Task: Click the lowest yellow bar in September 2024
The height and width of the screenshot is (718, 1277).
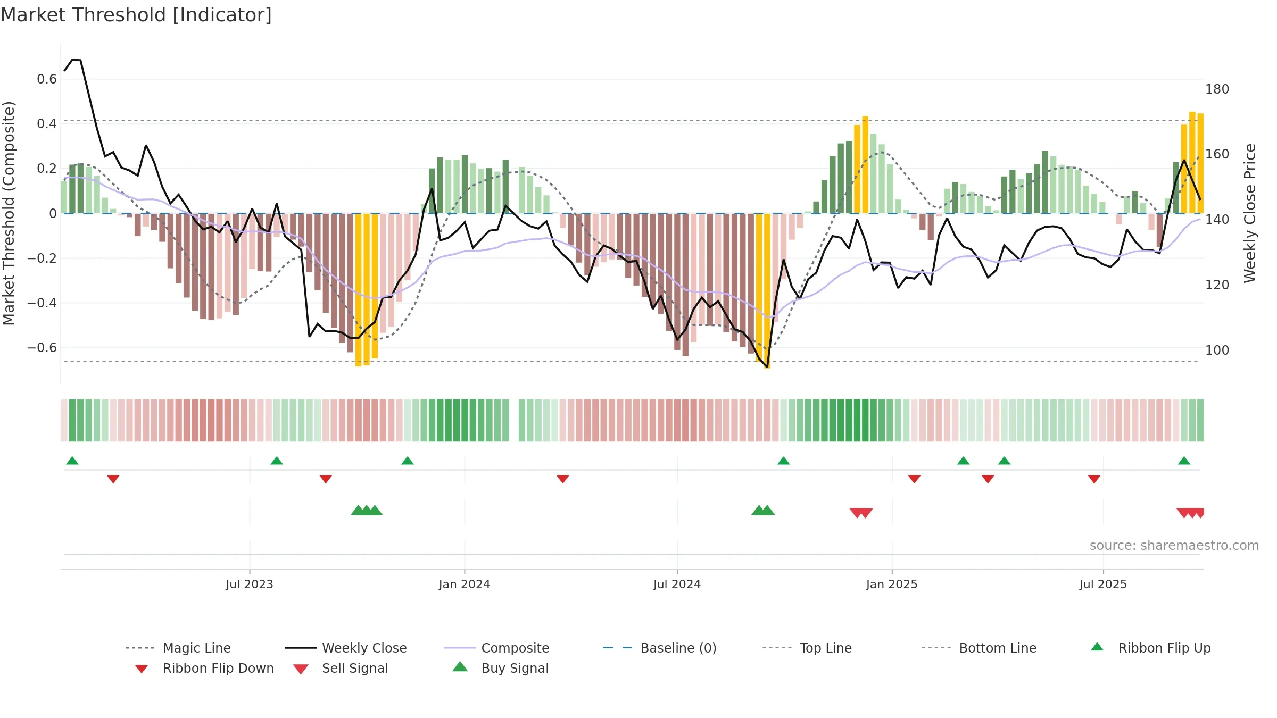Action: pos(767,291)
